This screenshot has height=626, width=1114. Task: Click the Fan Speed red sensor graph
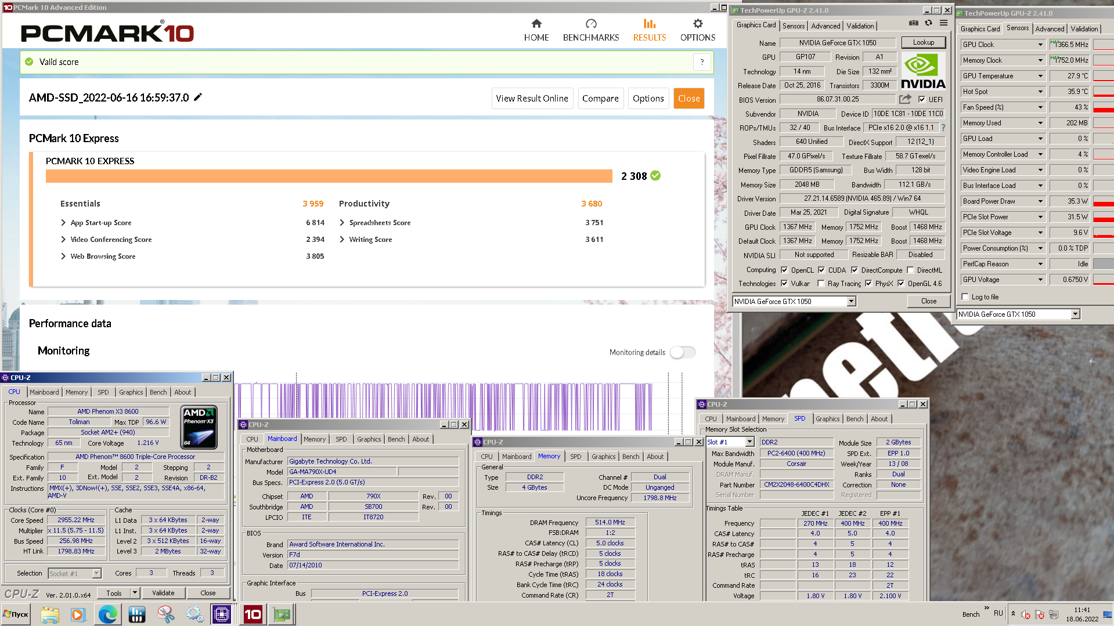[x=1104, y=107]
